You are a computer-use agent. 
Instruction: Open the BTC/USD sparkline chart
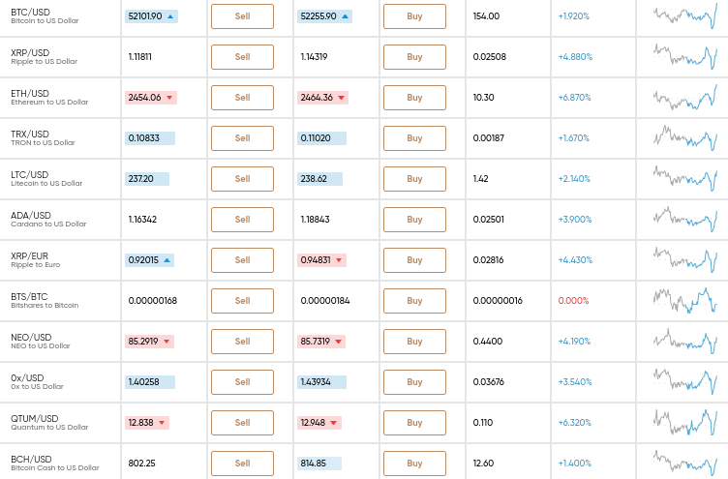pos(685,16)
